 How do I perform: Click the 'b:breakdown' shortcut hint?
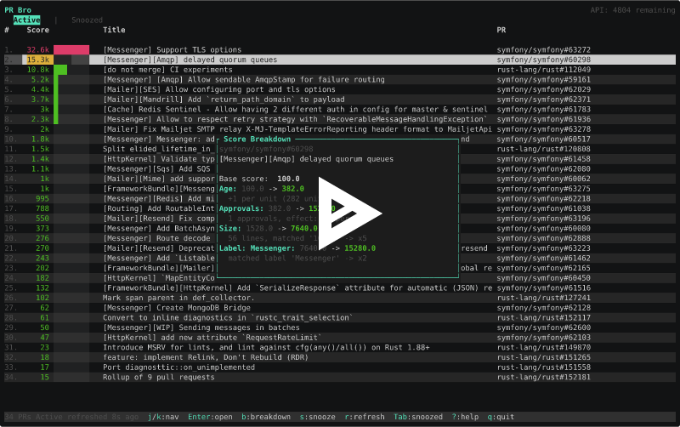pyautogui.click(x=266, y=417)
